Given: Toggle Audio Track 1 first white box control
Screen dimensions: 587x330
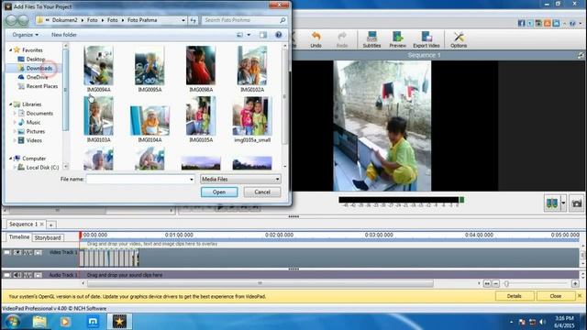Looking at the screenshot, I should pyautogui.click(x=6, y=275).
